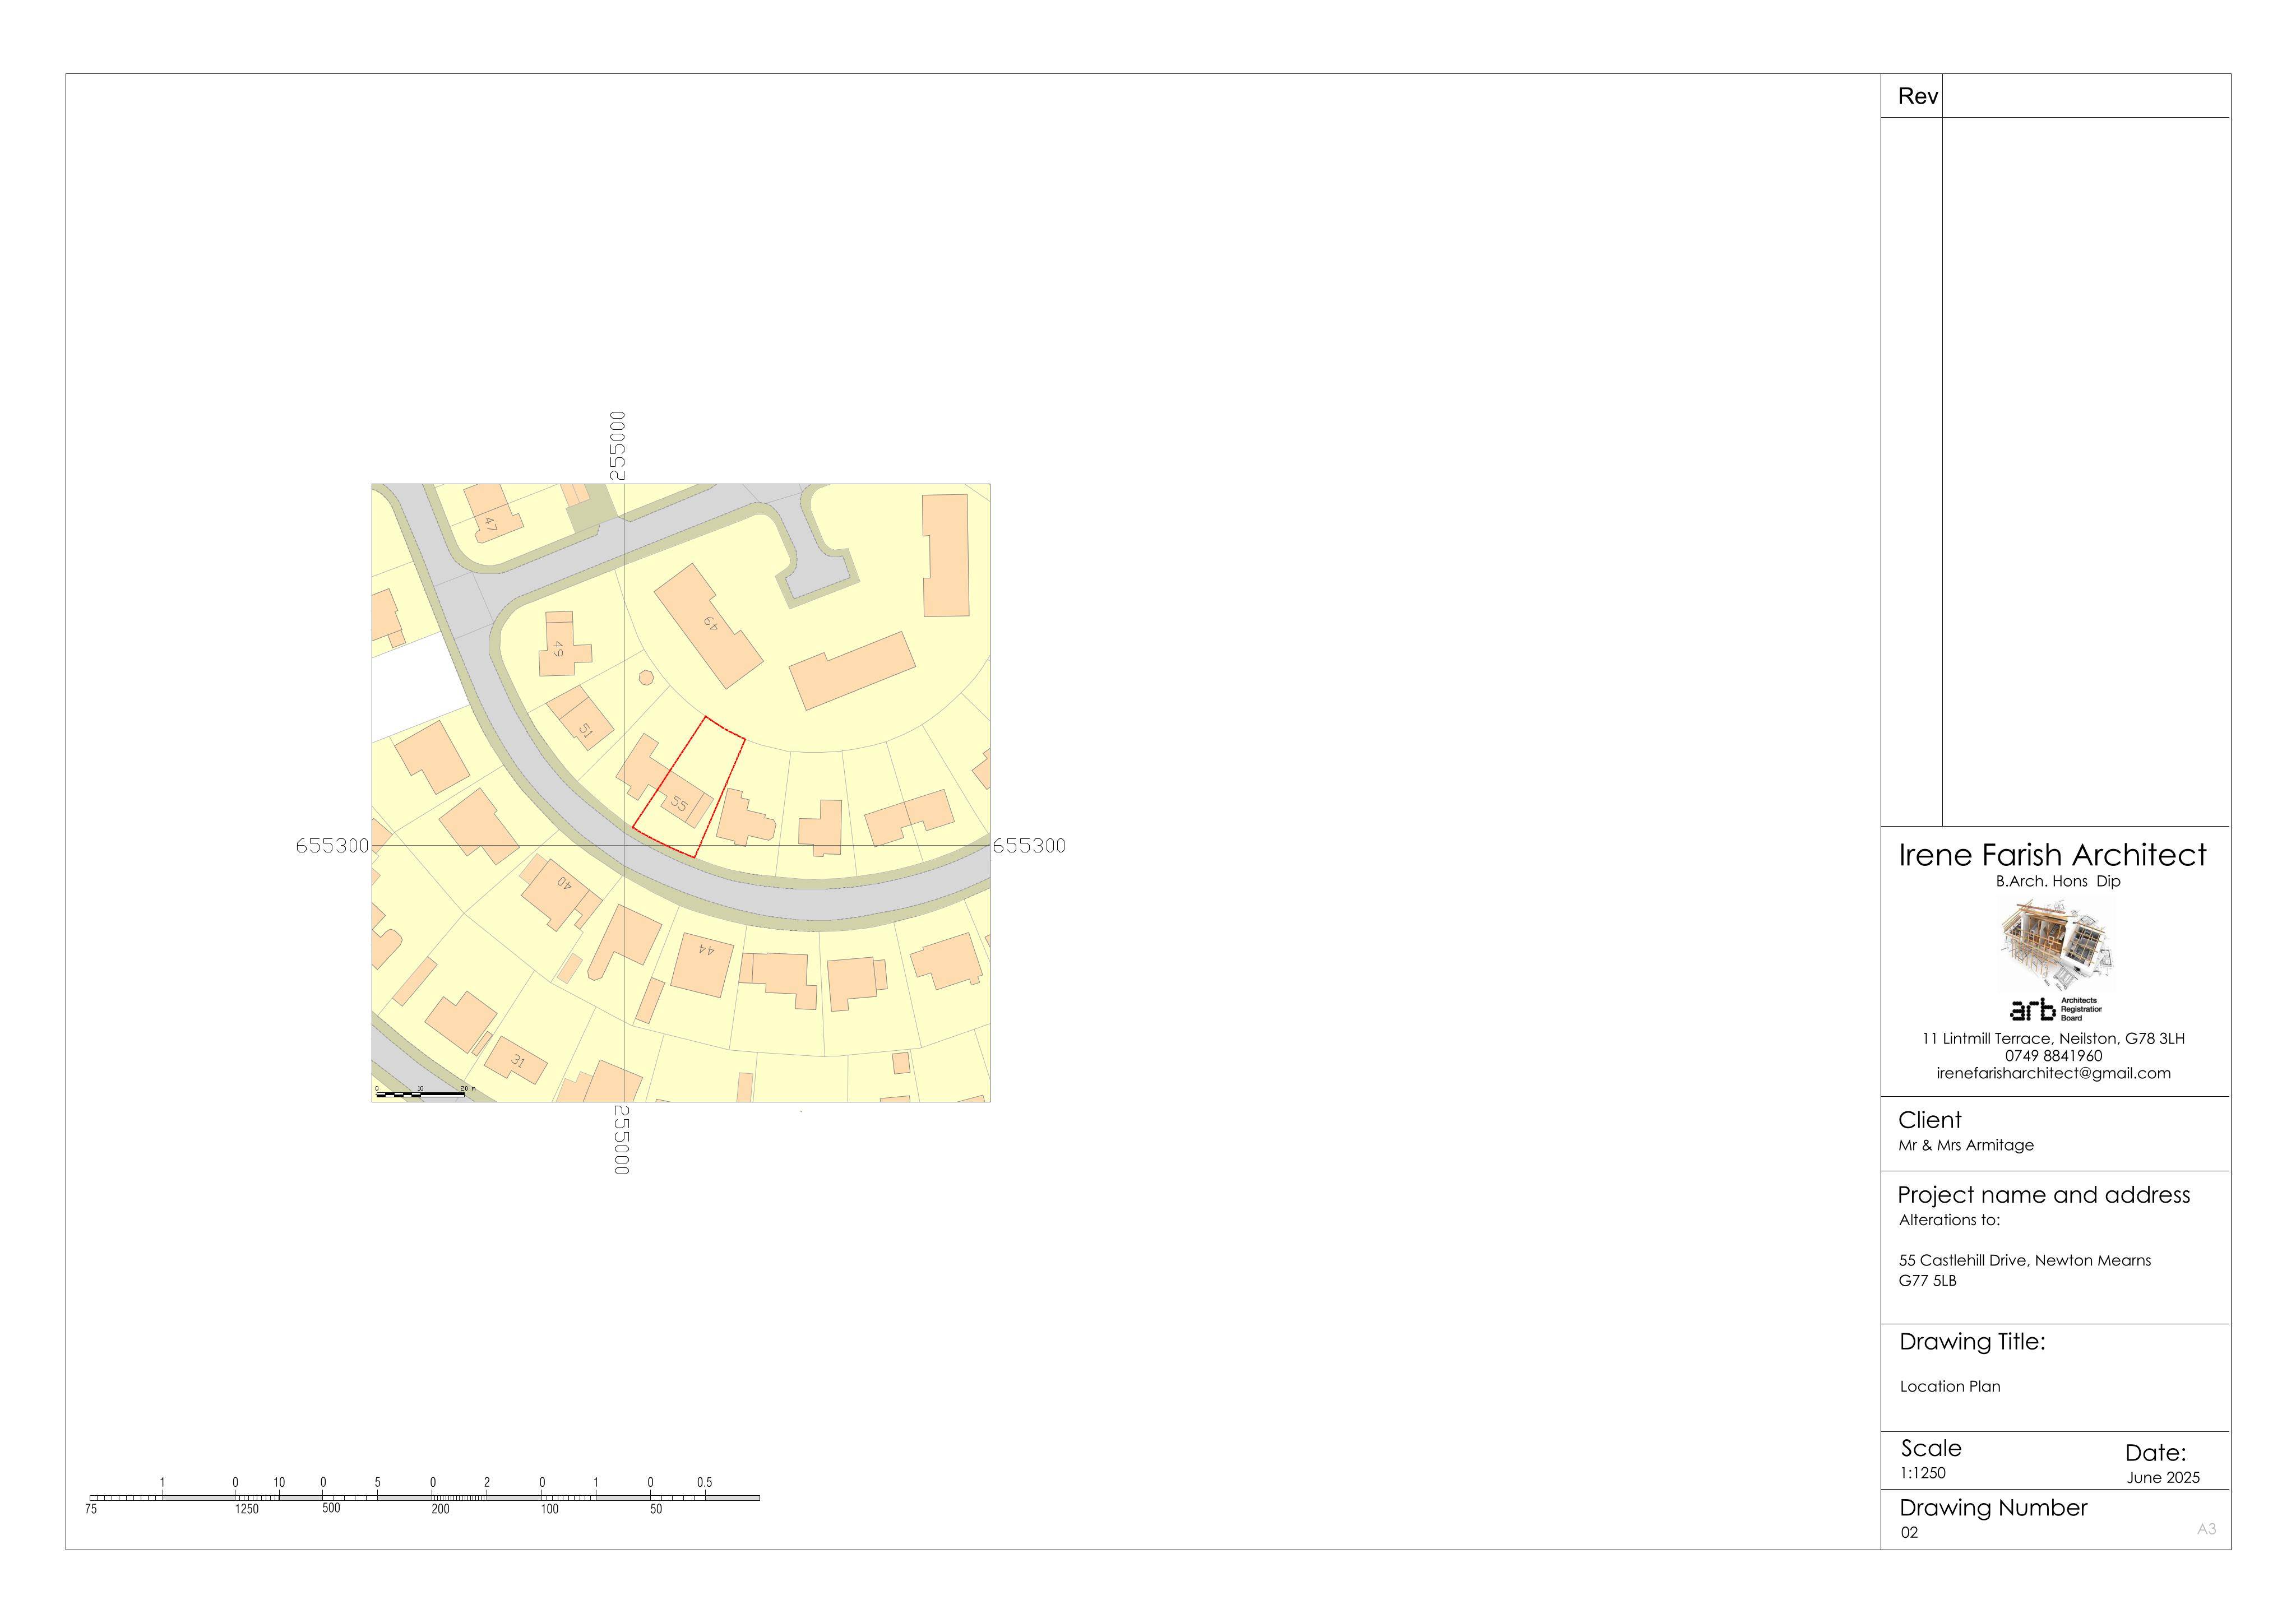
Task: Click the '200' label on bottom scale ruler
Action: tap(440, 1510)
